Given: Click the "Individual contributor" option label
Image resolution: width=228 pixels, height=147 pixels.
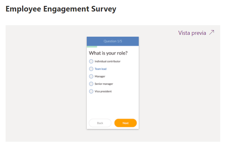Looking at the screenshot, I should pyautogui.click(x=107, y=62).
